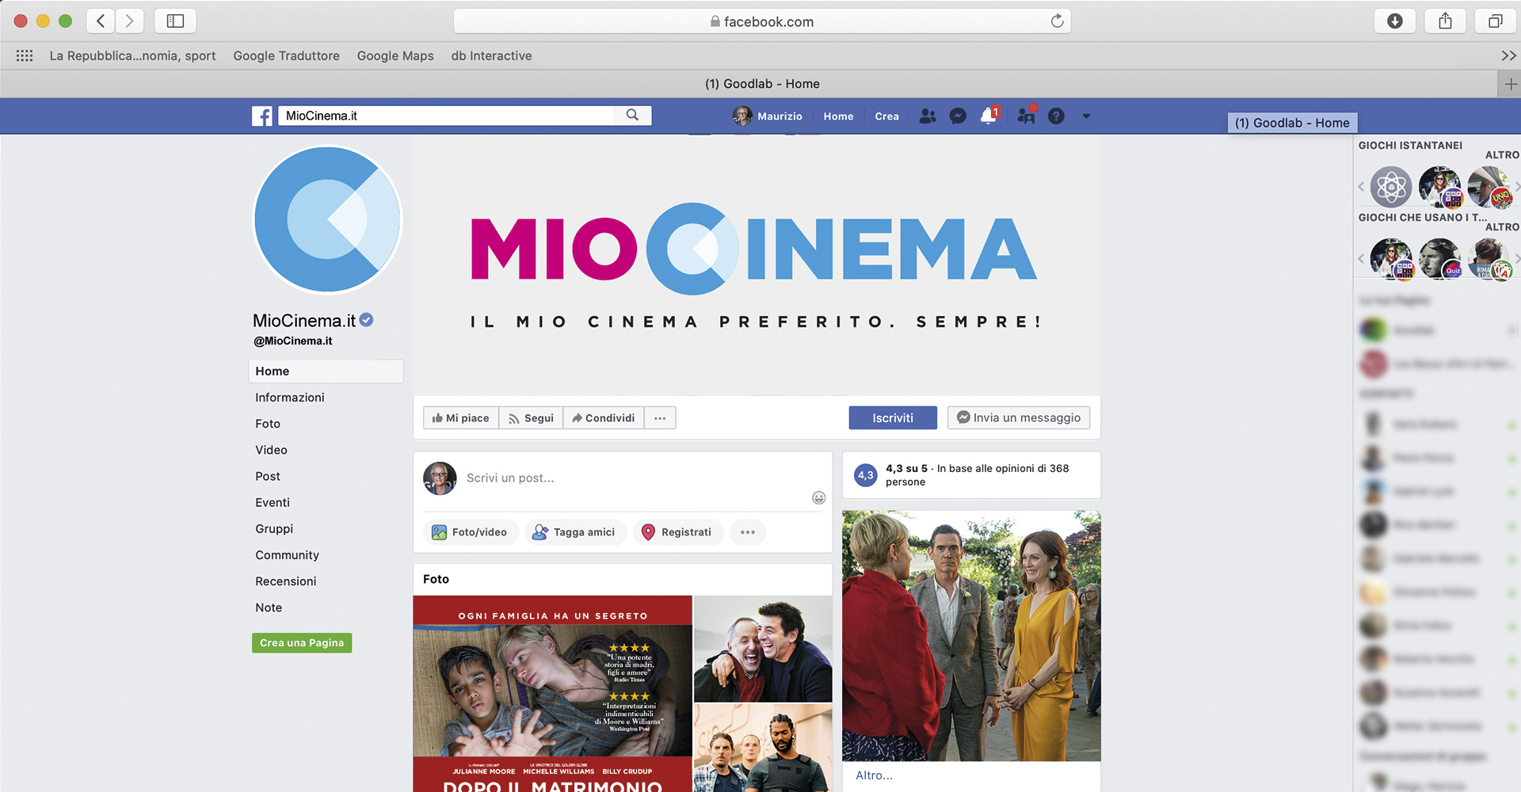
Task: Open Community in the sidebar
Action: click(287, 555)
